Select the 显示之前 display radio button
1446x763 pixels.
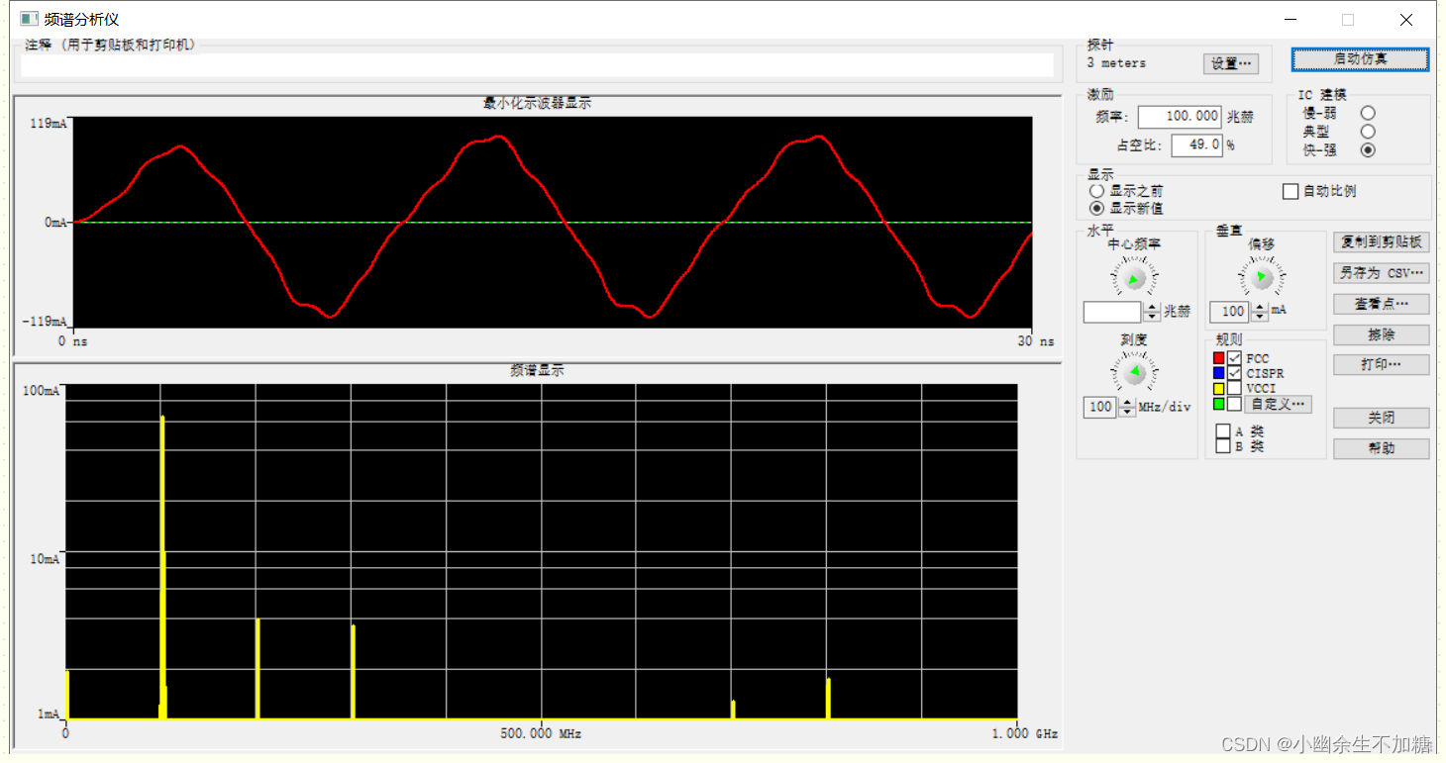point(1096,191)
